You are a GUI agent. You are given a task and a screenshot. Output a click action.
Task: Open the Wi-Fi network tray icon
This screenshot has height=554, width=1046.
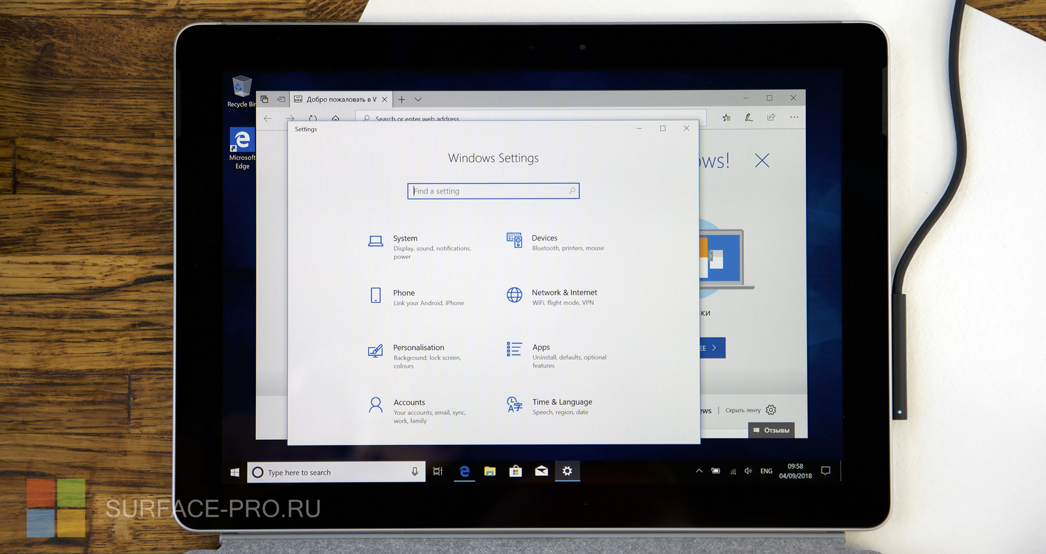click(x=733, y=472)
